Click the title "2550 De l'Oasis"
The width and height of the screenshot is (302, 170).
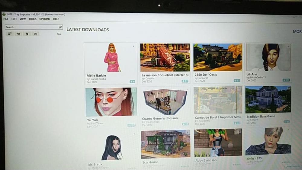tap(206, 75)
